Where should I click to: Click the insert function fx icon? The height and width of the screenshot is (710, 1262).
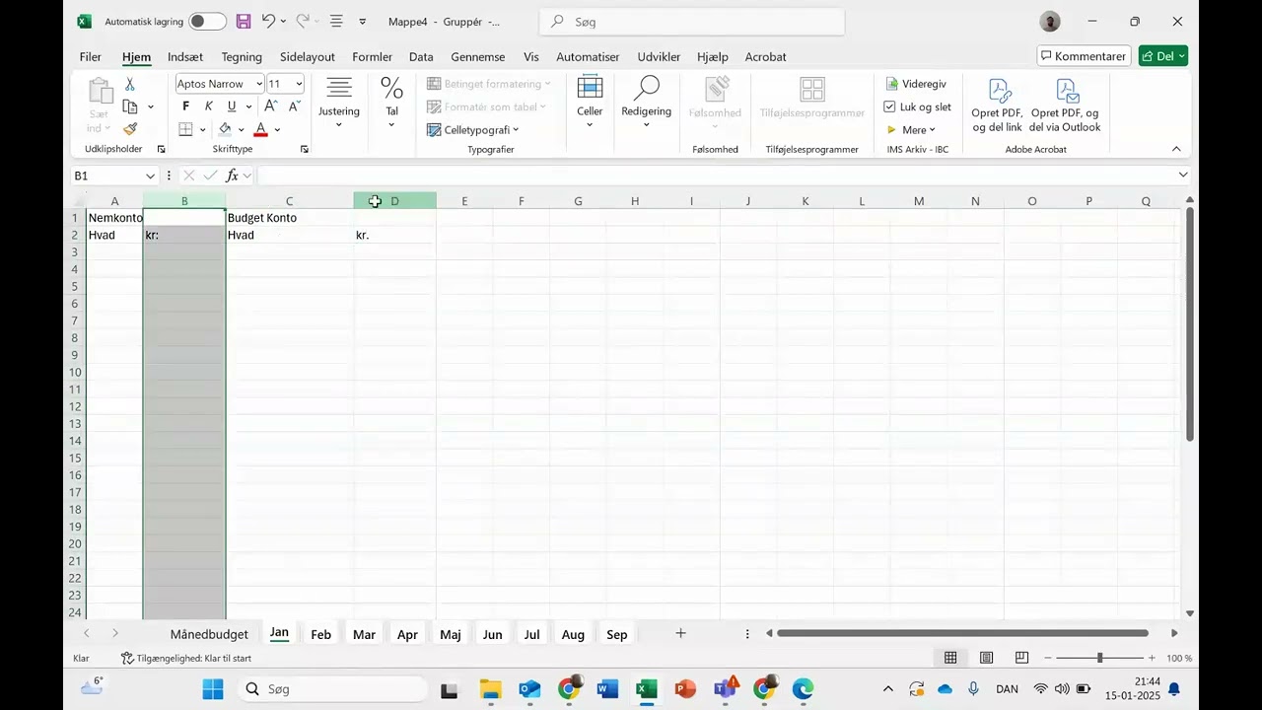coord(233,176)
